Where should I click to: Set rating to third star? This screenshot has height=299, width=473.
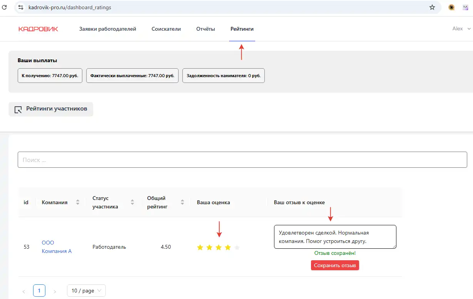click(219, 248)
